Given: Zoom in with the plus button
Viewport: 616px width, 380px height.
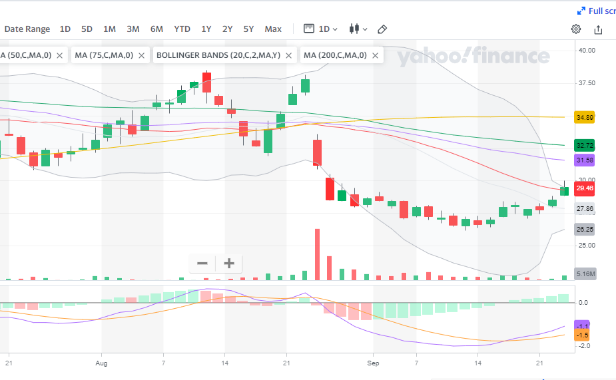Looking at the screenshot, I should click(229, 264).
